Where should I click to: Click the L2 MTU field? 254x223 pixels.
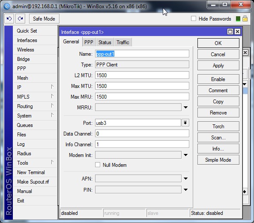tap(142, 75)
